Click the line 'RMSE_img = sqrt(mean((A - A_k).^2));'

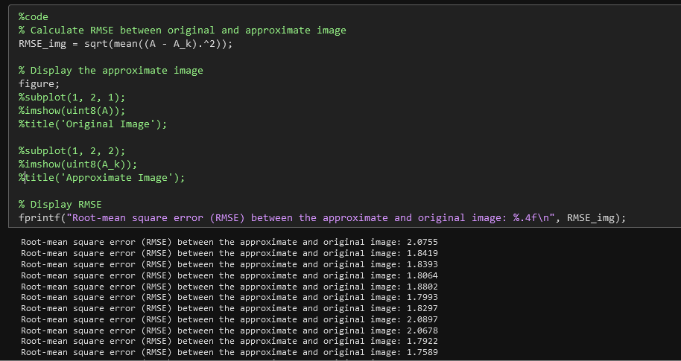(x=125, y=44)
